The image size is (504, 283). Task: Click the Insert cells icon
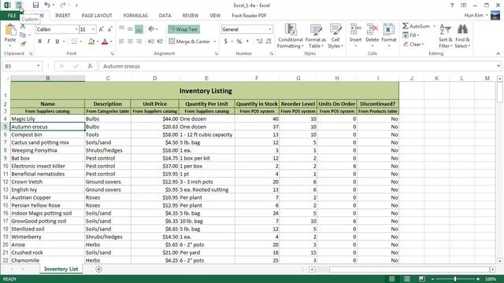pyautogui.click(x=355, y=30)
